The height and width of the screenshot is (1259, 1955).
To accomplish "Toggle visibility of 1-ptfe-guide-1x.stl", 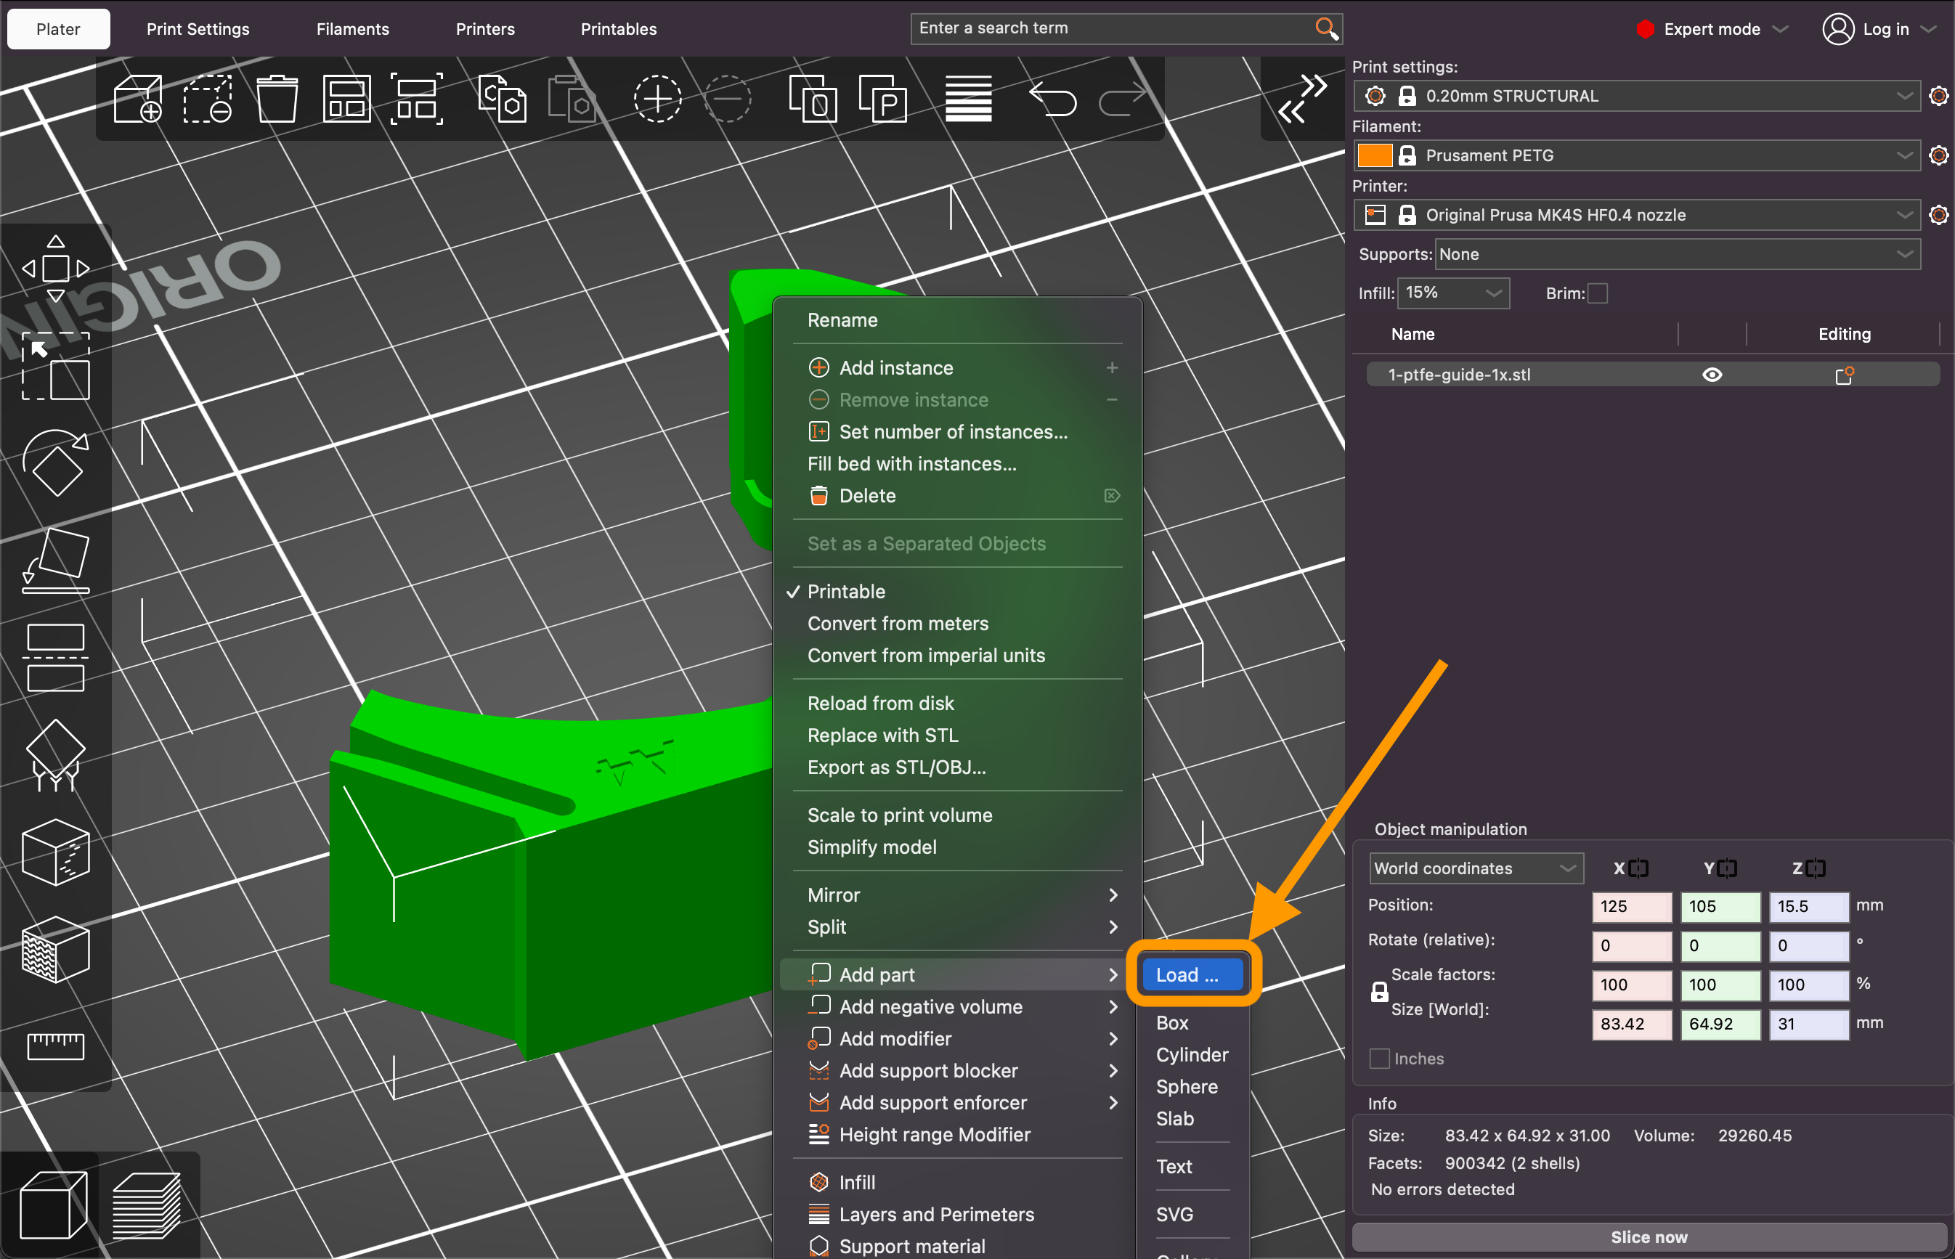I will point(1713,375).
